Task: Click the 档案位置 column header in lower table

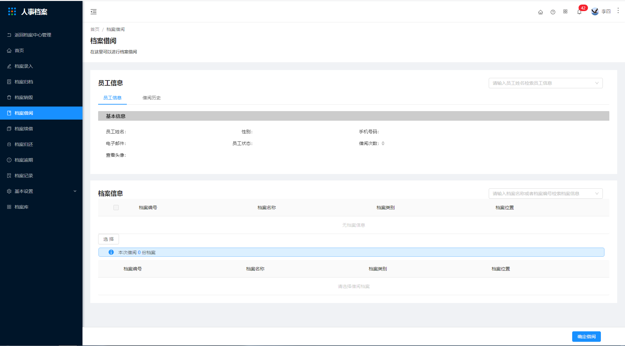Action: coord(501,269)
